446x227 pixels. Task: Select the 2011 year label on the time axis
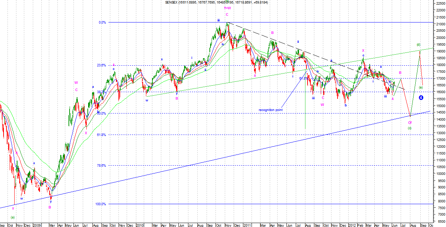point(247,225)
